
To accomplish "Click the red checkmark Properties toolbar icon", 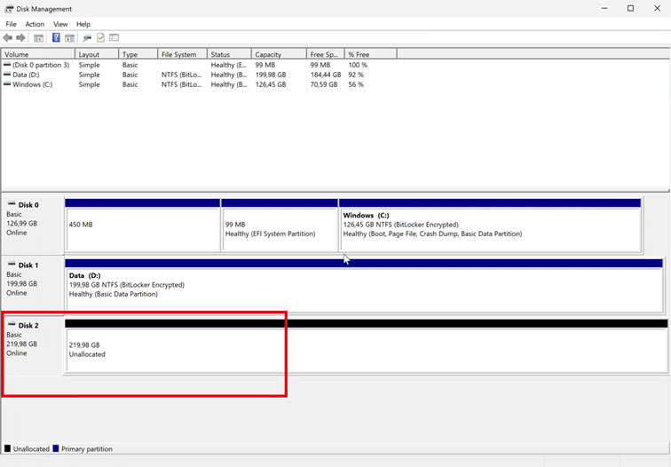I will 100,38.
